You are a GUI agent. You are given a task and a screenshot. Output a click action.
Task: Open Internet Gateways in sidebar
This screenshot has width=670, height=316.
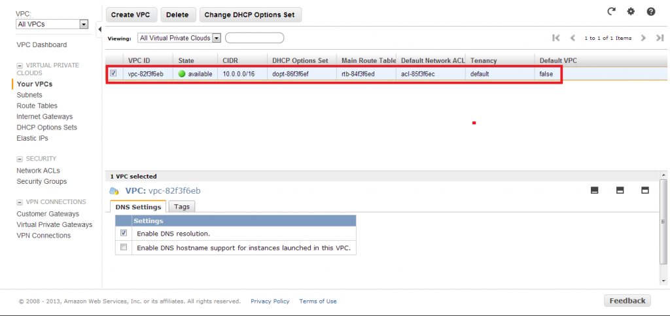(x=44, y=116)
